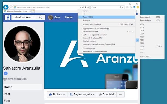
Task: Open Impostazioni Visualizzazione Compatibilità
Action: [106, 44]
